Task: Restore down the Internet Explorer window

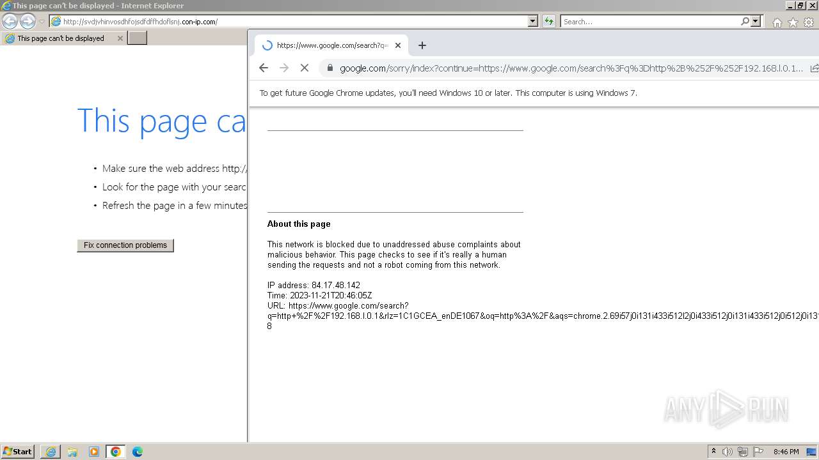Action: [x=800, y=5]
